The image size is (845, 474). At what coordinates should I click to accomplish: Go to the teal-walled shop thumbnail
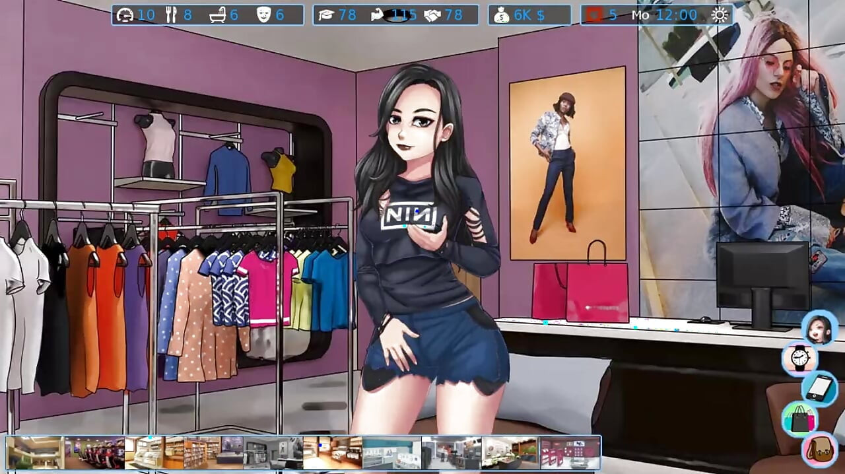click(392, 452)
